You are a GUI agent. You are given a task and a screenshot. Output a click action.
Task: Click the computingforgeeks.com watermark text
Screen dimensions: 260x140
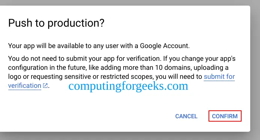pos(128,86)
